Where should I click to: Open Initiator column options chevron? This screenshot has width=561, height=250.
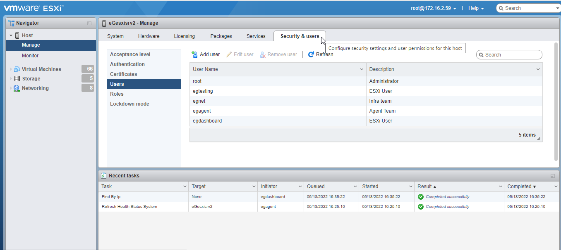pos(300,186)
